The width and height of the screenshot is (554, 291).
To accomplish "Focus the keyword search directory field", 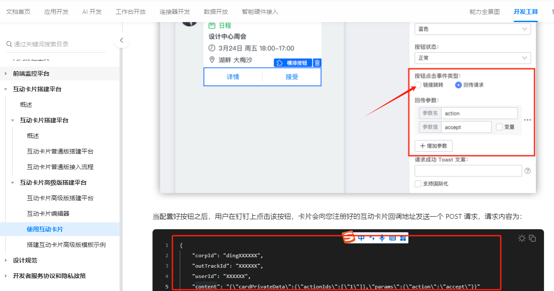I will [x=56, y=44].
